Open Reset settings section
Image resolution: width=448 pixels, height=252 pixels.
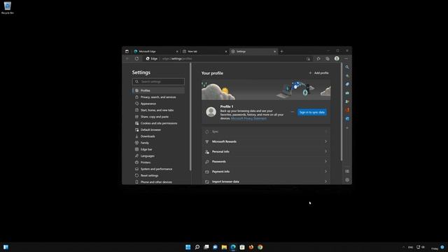pos(158,176)
